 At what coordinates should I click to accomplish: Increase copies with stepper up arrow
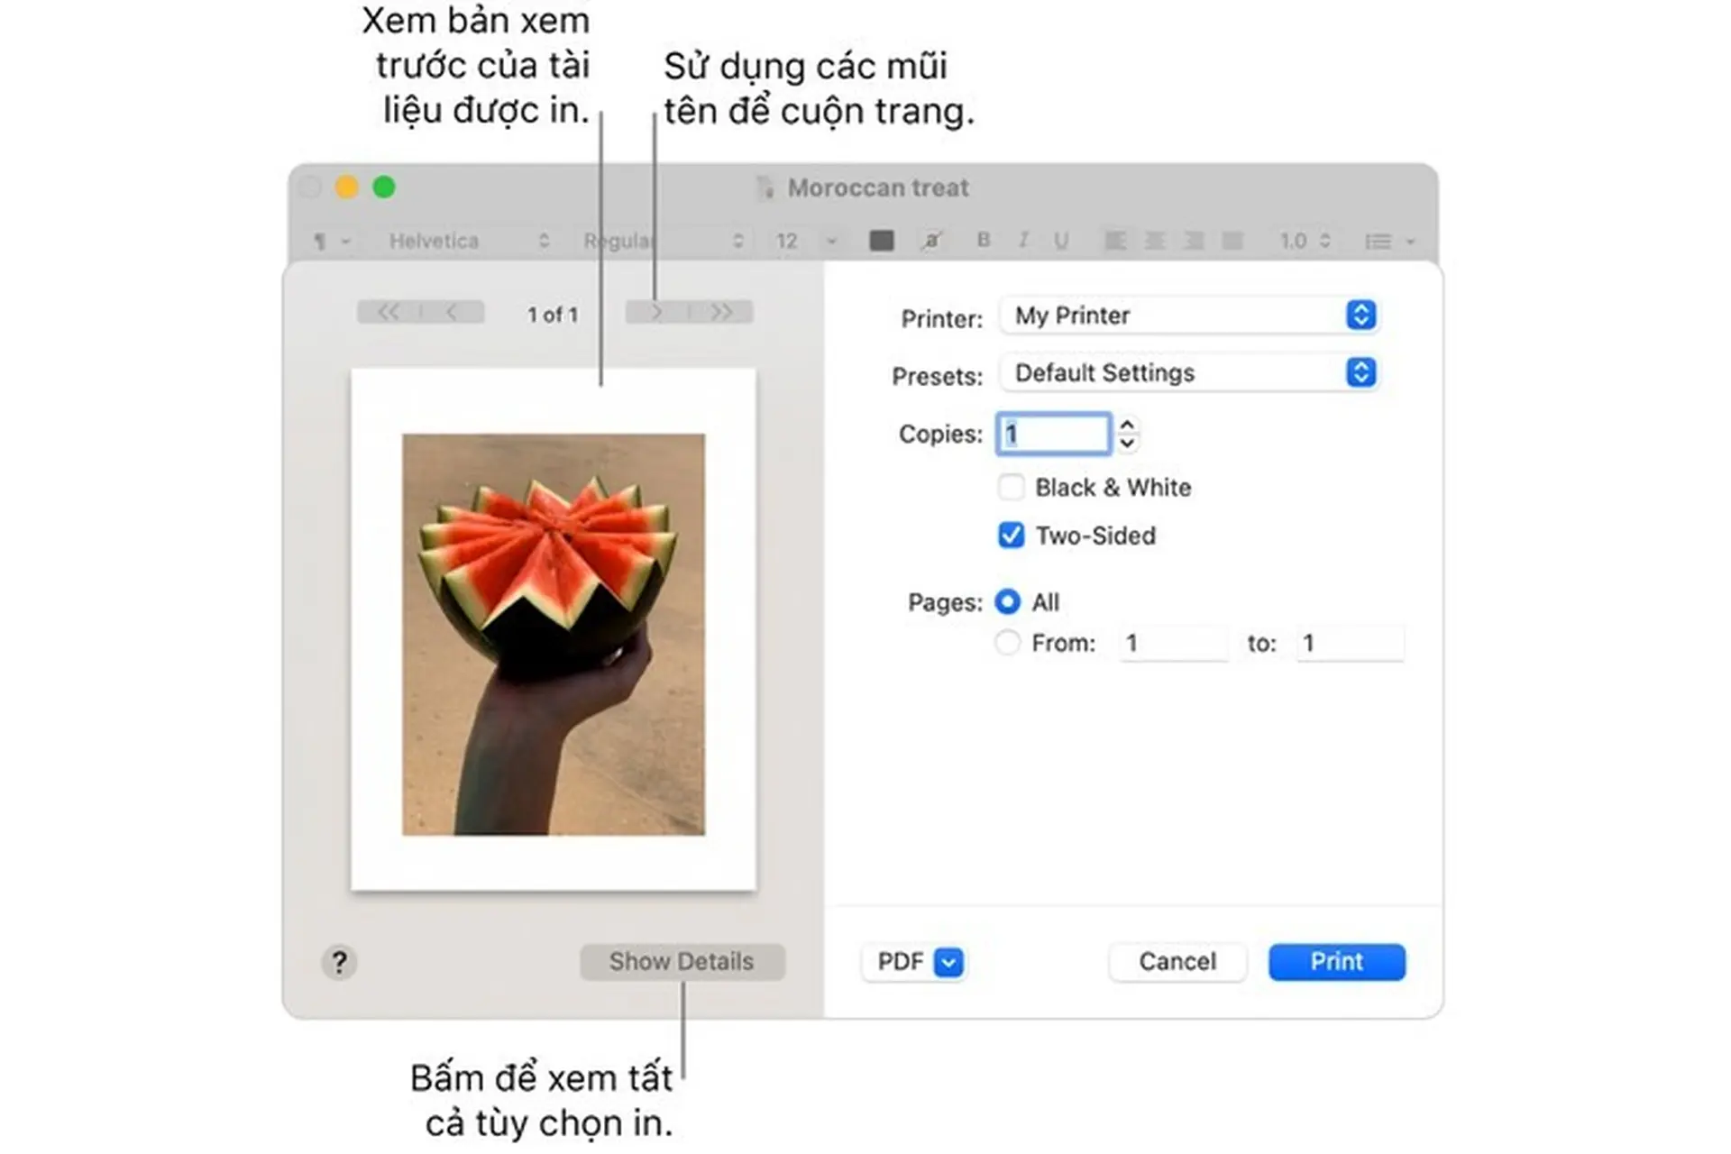(x=1127, y=424)
